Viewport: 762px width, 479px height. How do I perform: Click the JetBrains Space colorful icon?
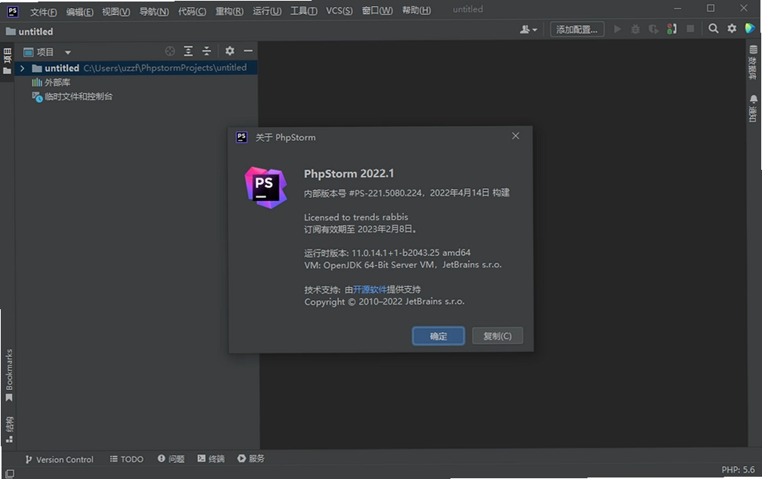pos(750,29)
